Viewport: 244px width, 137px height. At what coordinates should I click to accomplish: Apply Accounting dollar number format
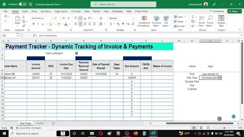[111, 24]
